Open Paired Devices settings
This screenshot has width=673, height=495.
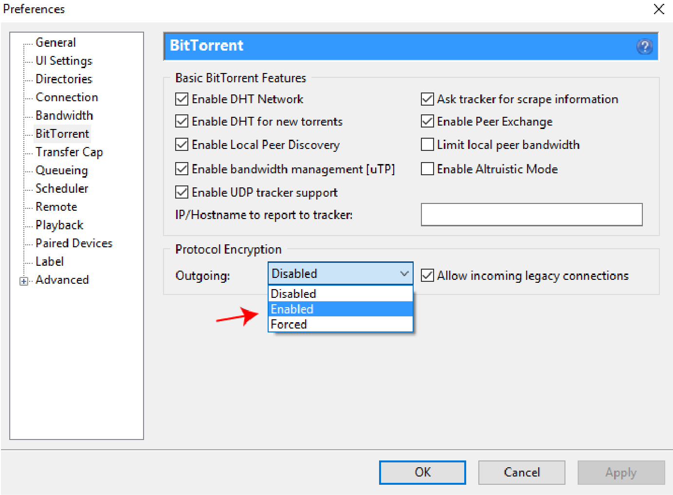tap(74, 243)
